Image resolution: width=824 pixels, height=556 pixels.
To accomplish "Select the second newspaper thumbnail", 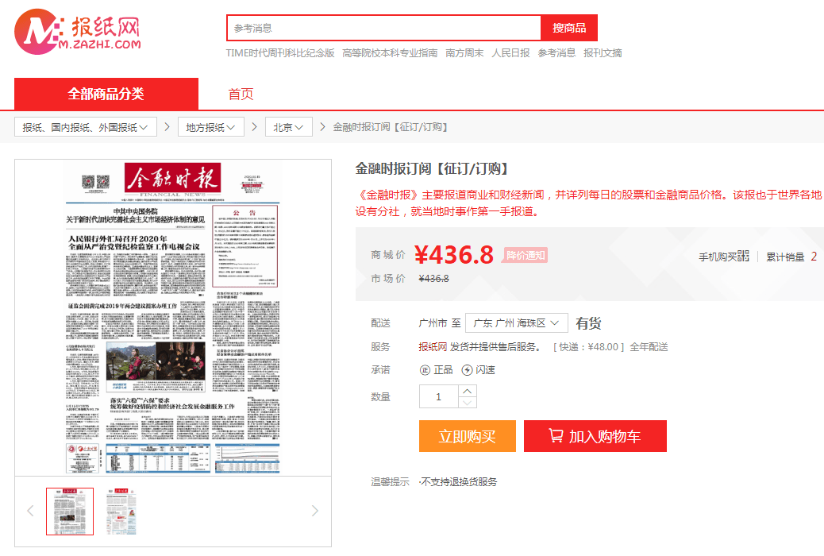I will 121,512.
